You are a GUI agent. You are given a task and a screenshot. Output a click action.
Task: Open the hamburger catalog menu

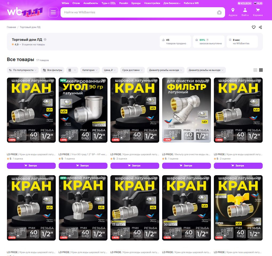(x=53, y=13)
